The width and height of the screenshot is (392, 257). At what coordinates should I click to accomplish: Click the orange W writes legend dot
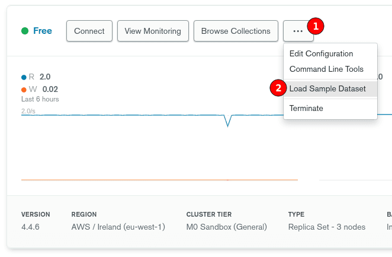(x=24, y=90)
